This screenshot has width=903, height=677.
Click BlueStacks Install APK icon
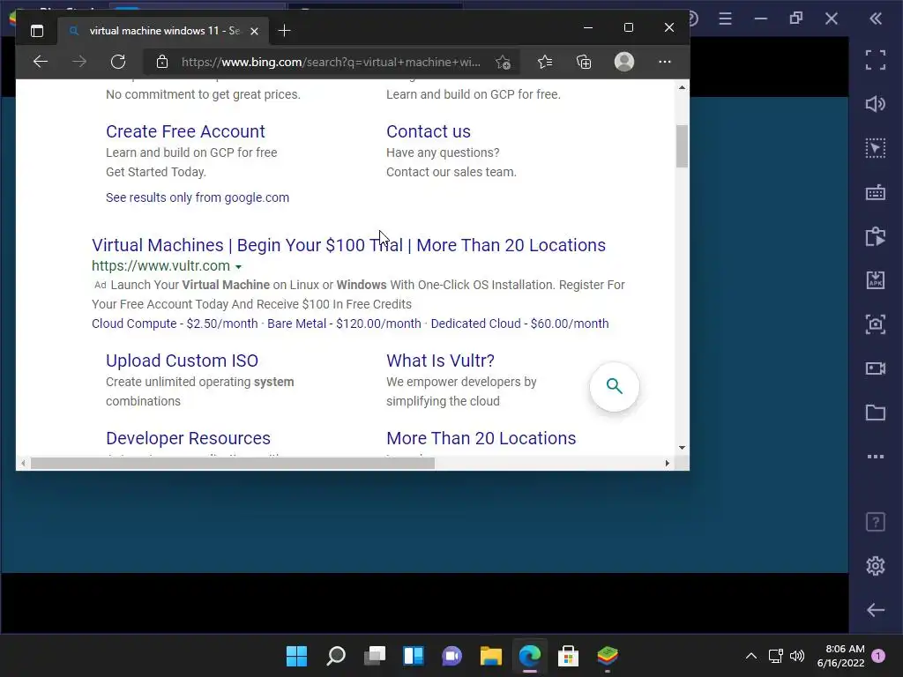[876, 280]
